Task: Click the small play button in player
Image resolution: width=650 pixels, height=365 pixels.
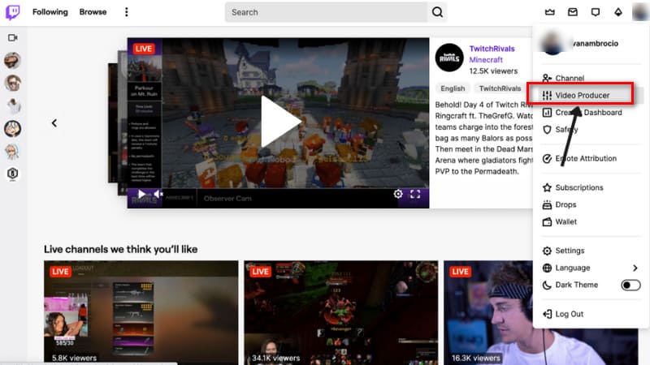Action: pos(141,194)
